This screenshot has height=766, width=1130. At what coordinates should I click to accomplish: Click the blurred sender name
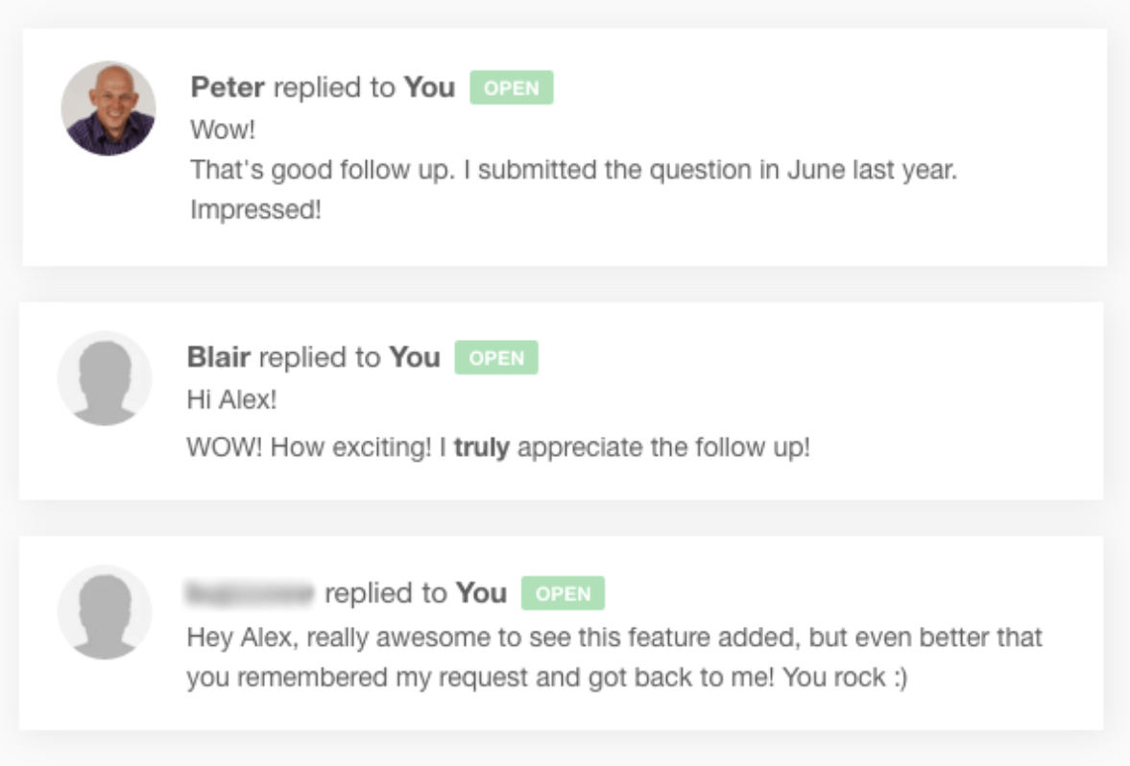pyautogui.click(x=250, y=593)
